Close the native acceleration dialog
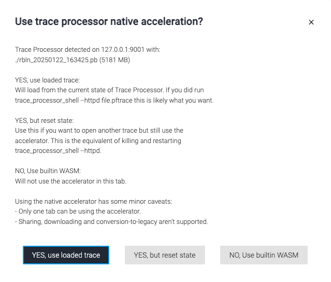Image resolution: width=331 pixels, height=282 pixels. point(311,22)
